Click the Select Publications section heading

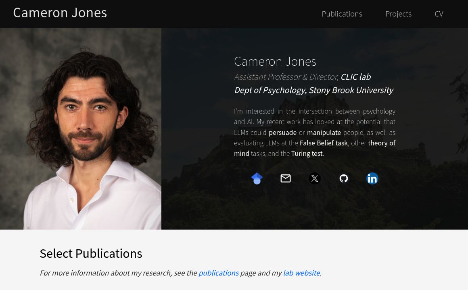[x=91, y=253]
